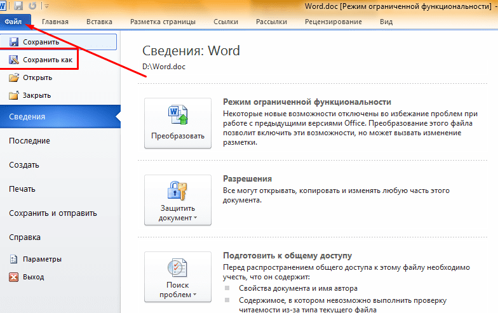Choose Выход to exit Word
The height and width of the screenshot is (313, 498).
click(33, 277)
